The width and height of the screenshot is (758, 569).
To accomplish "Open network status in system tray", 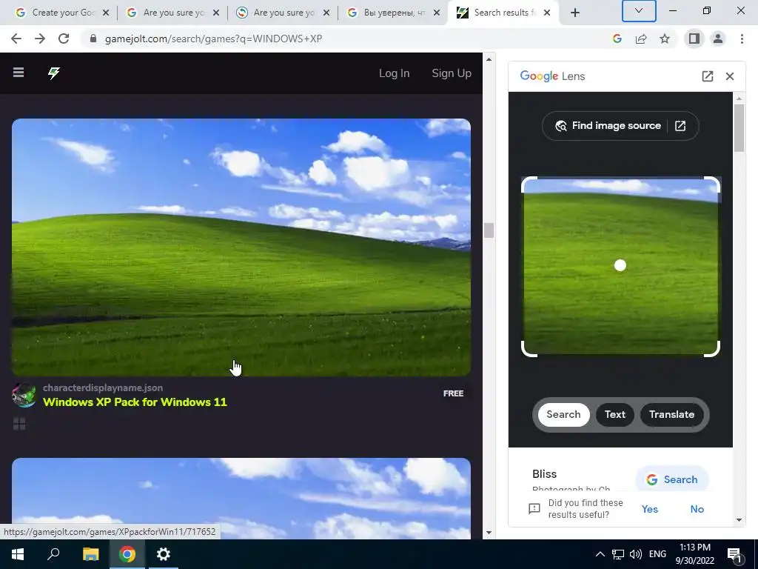I will pos(618,554).
